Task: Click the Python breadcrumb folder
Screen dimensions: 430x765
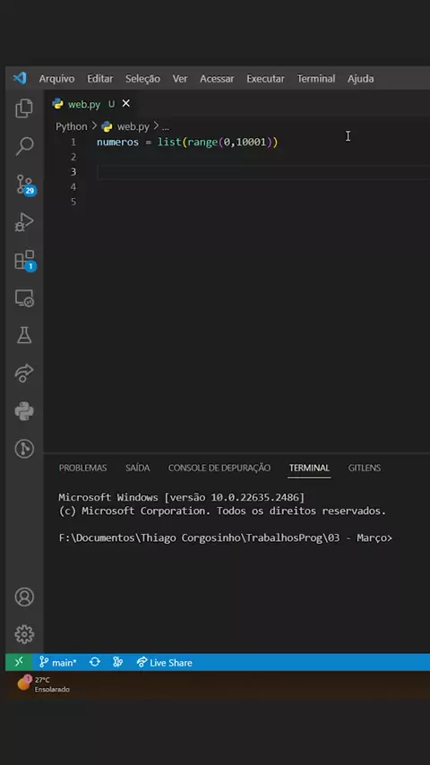Action: pos(72,127)
